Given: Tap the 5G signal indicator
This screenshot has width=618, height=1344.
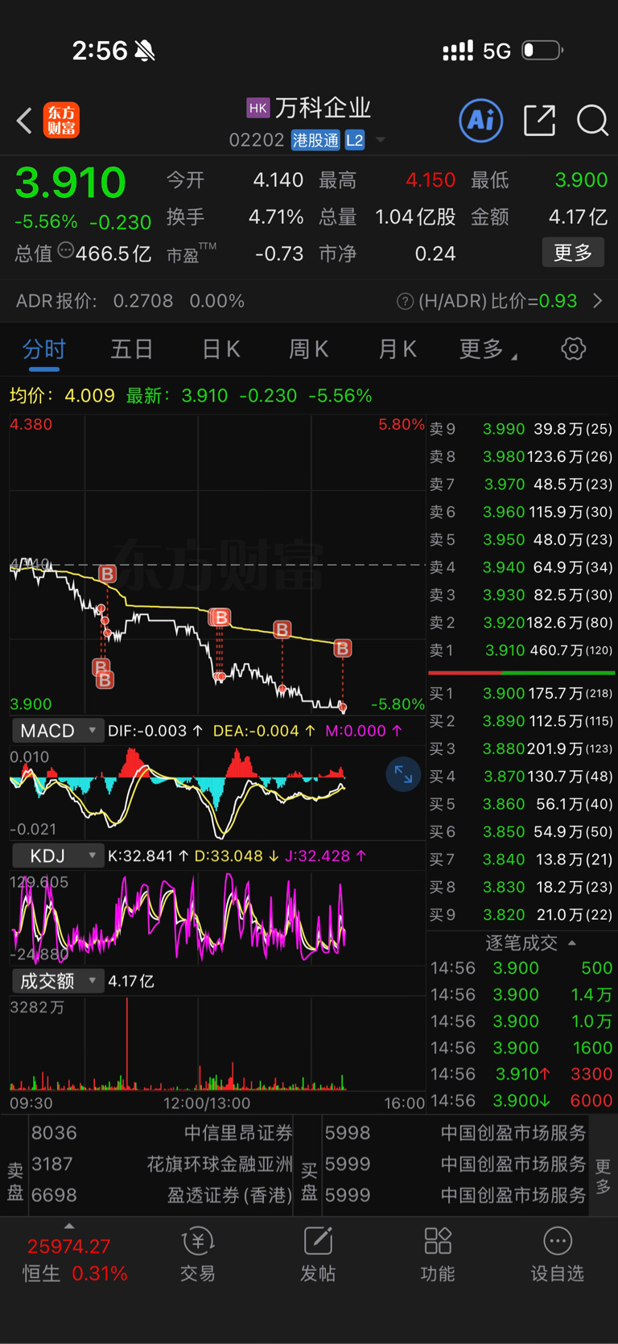Looking at the screenshot, I should [x=496, y=52].
